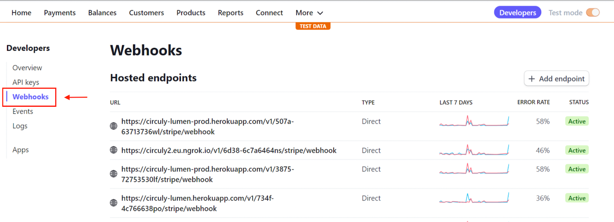Viewport: 614px width, 222px height.
Task: Select Webhooks in the sidebar
Action: (x=30, y=97)
